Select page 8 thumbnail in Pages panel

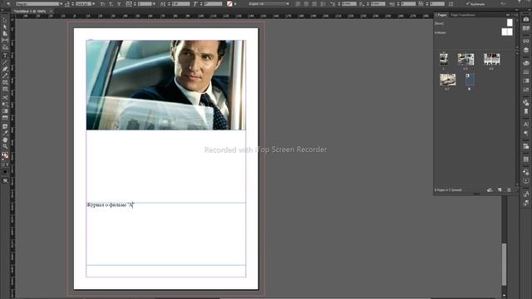[470, 80]
